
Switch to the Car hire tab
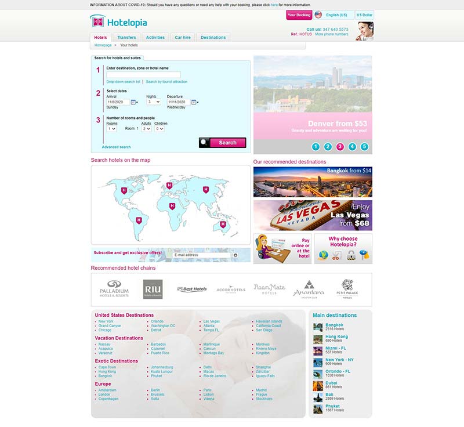[x=183, y=37]
